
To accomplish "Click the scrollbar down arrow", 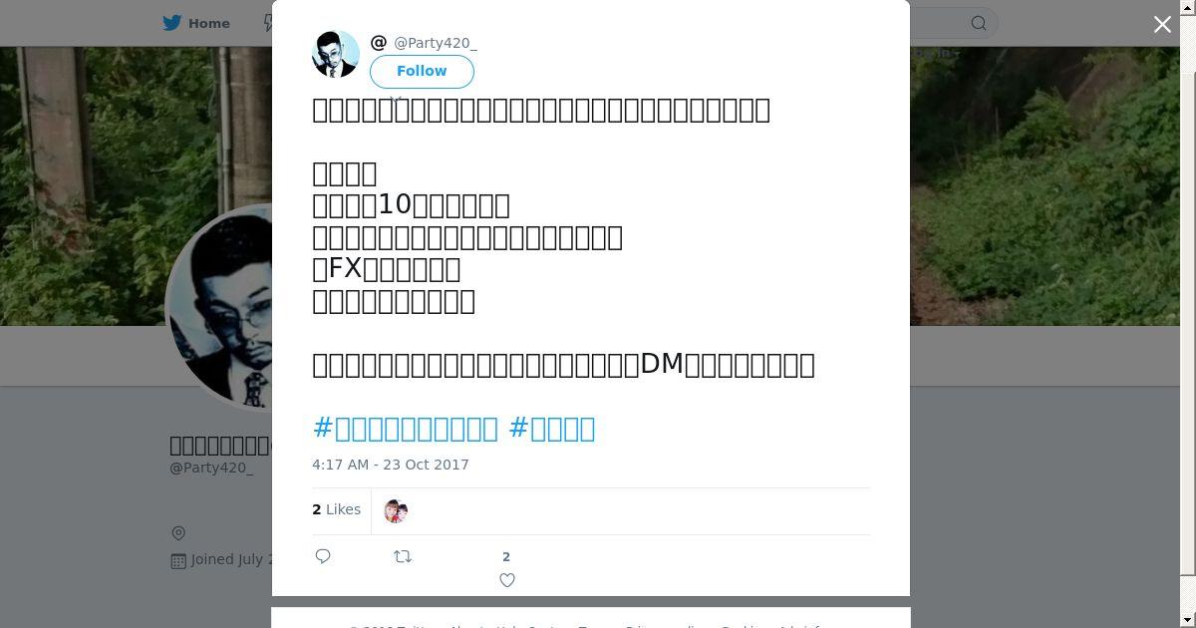I will 1188,621.
